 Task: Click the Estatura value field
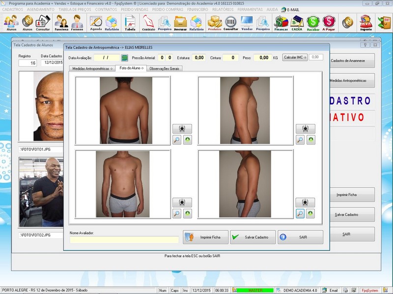pos(199,58)
